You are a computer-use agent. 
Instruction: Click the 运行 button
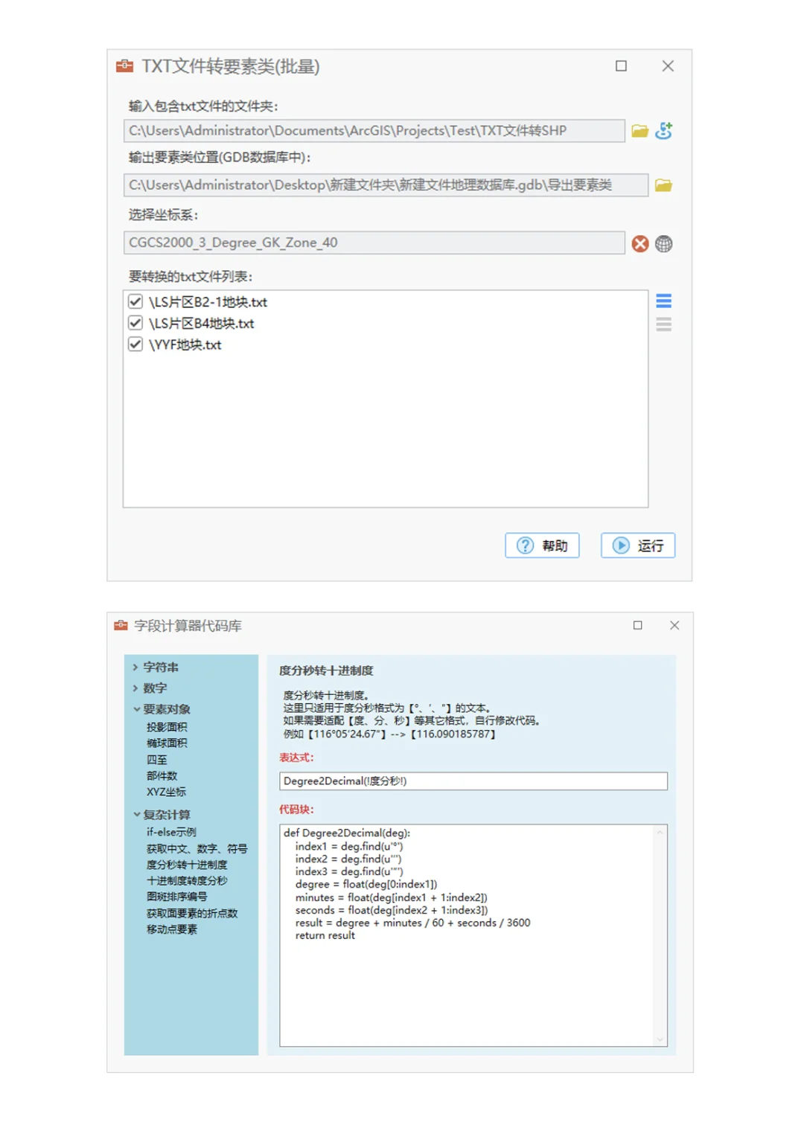click(637, 545)
